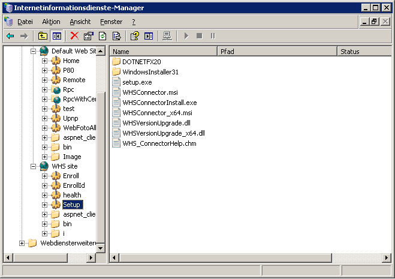The width and height of the screenshot is (395, 279).
Task: Open Properties toolbar icon
Action: (89, 36)
